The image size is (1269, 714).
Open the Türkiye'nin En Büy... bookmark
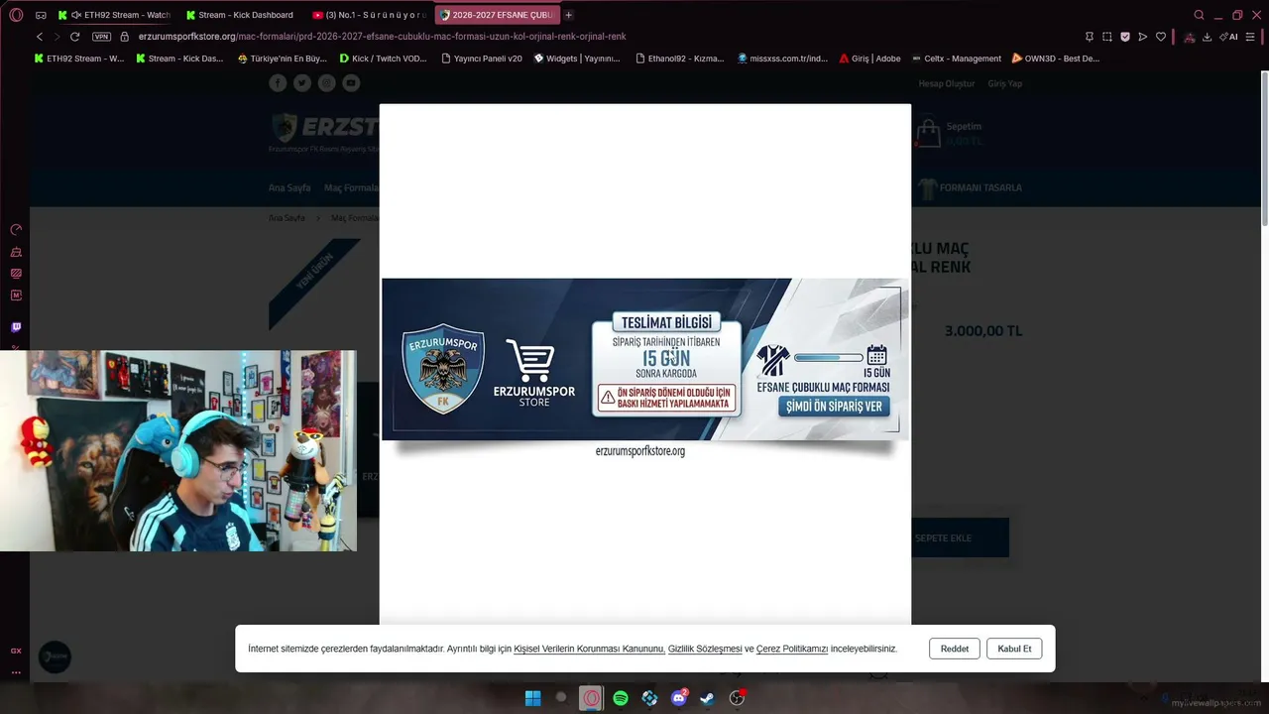[x=282, y=59]
